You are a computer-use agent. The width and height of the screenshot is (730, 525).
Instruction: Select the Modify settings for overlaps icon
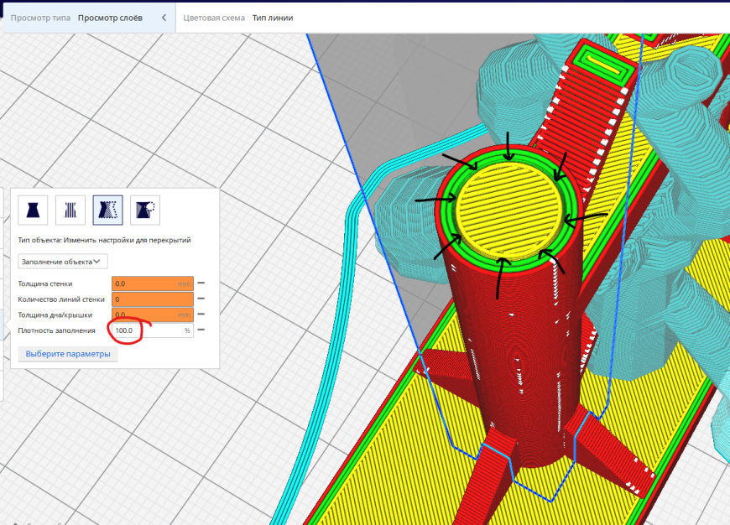(107, 210)
